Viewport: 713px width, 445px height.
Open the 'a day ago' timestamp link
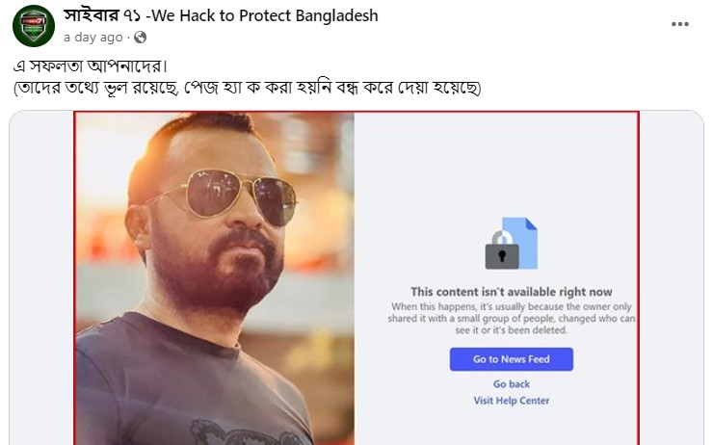92,38
